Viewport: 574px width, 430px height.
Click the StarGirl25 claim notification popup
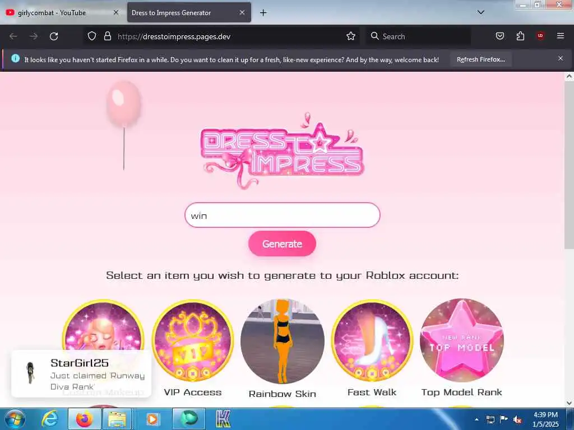[x=81, y=373]
